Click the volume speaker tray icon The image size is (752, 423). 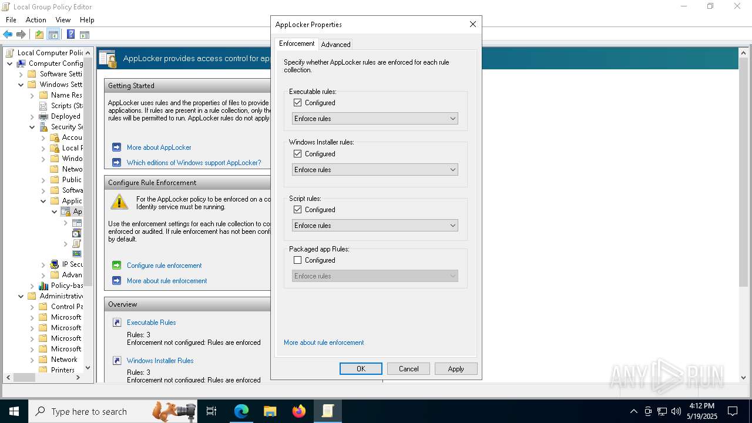tap(676, 411)
